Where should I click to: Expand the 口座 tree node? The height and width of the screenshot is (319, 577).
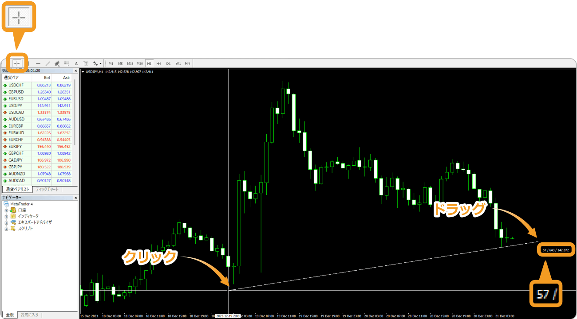6,210
